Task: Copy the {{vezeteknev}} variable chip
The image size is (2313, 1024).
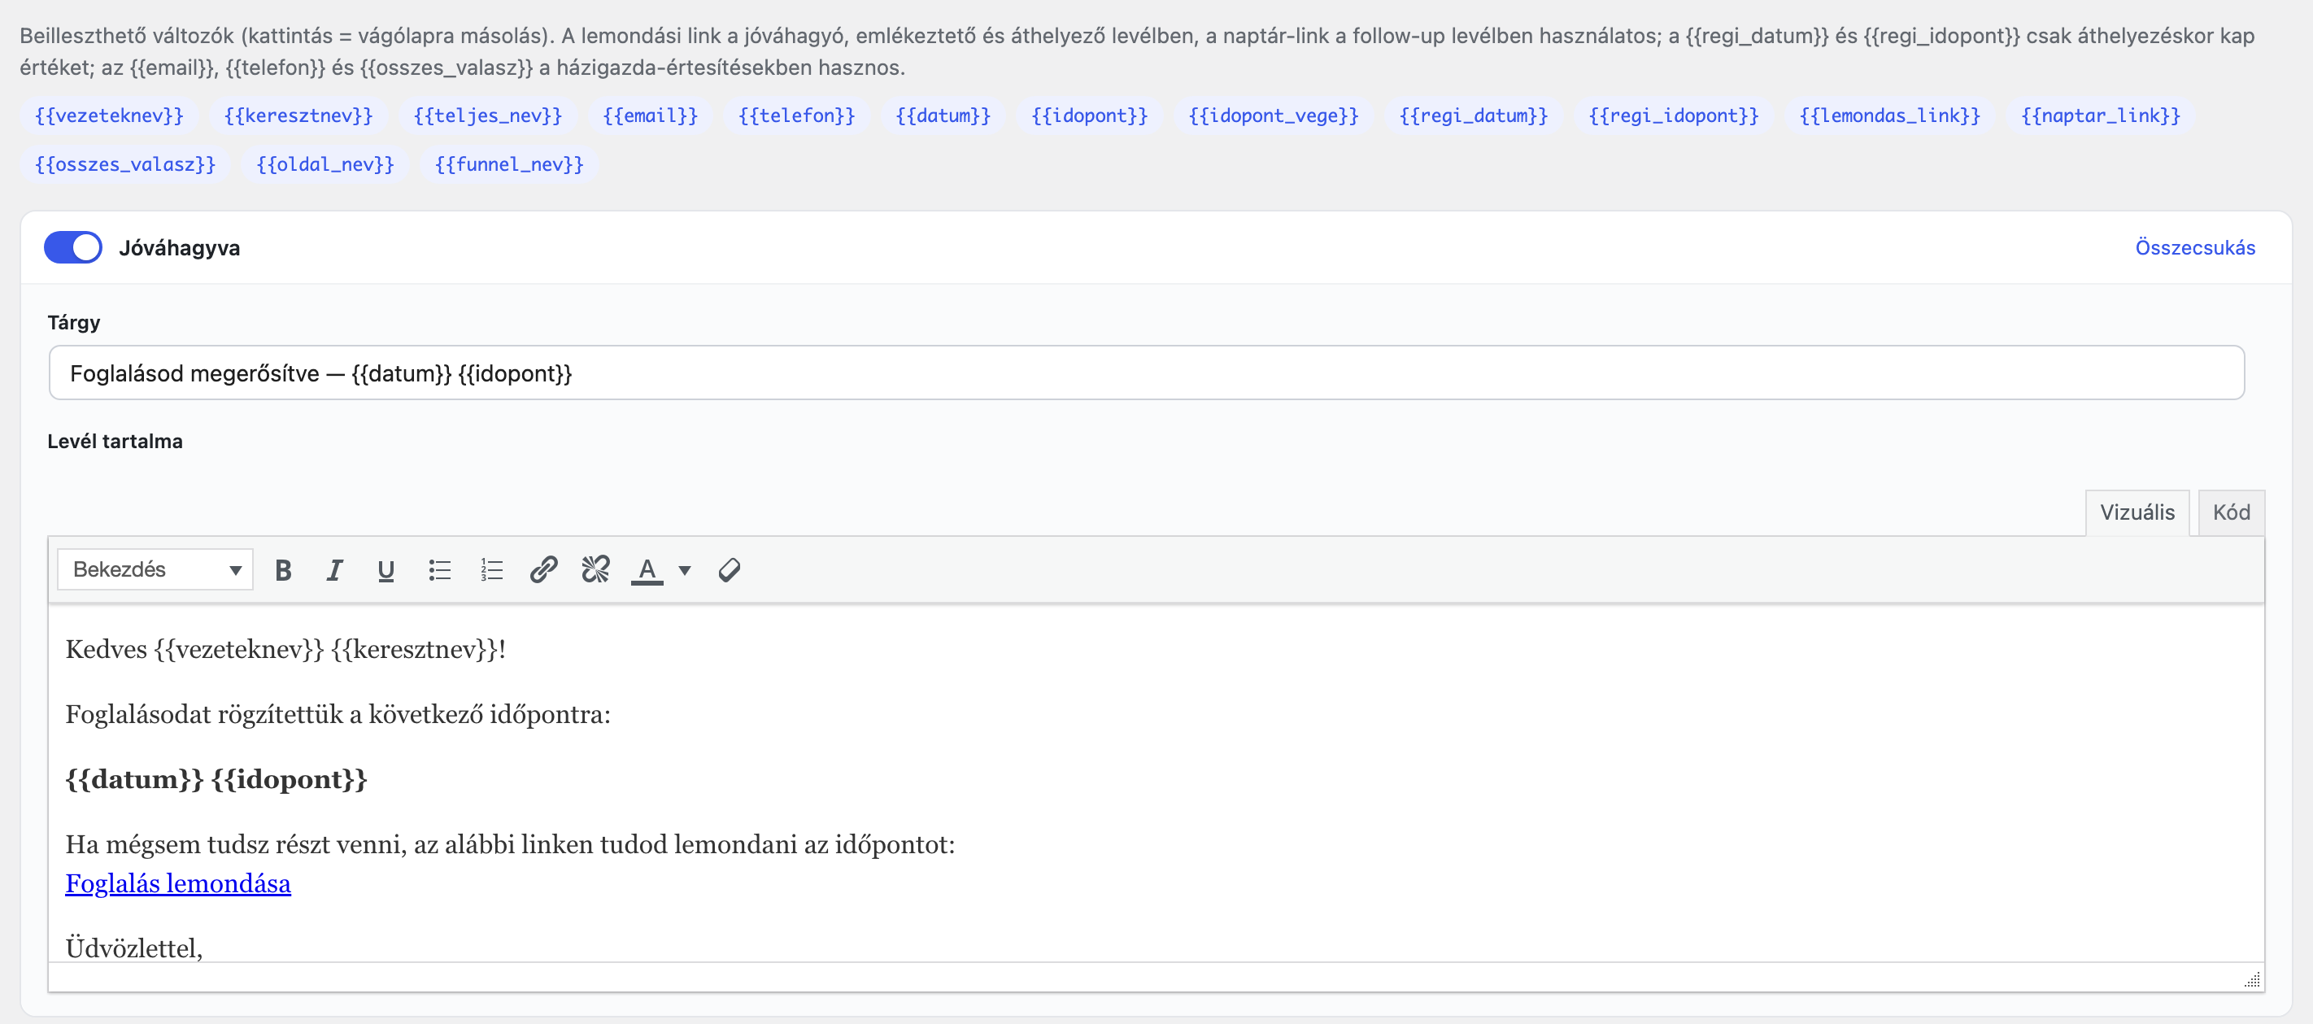Action: coord(109,115)
